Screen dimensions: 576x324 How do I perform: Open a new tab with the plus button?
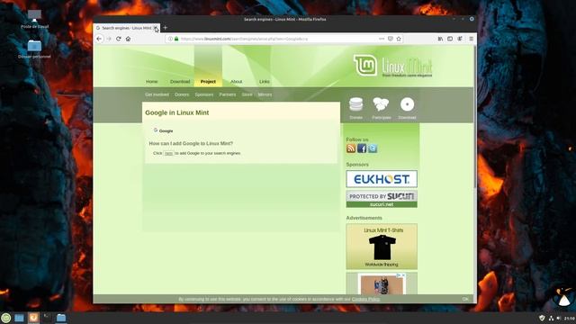pyautogui.click(x=166, y=28)
